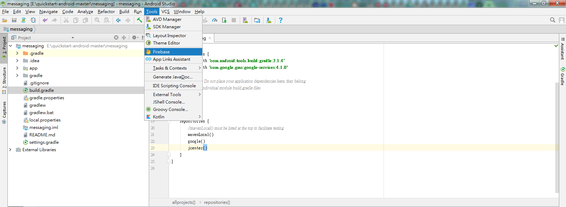The height and width of the screenshot is (207, 566).
Task: Click the Find magnifier icon in toolbar
Action: [x=97, y=20]
